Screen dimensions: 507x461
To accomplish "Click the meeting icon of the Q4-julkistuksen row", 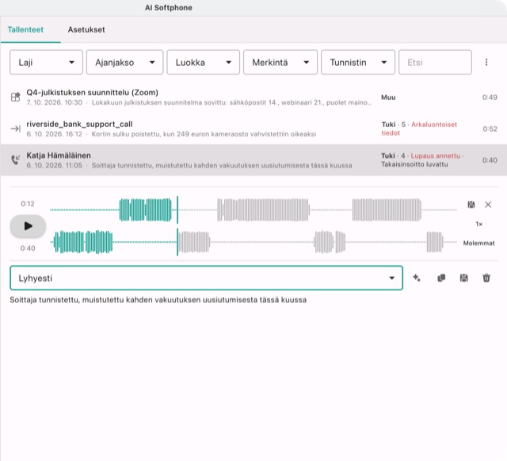I will [16, 97].
